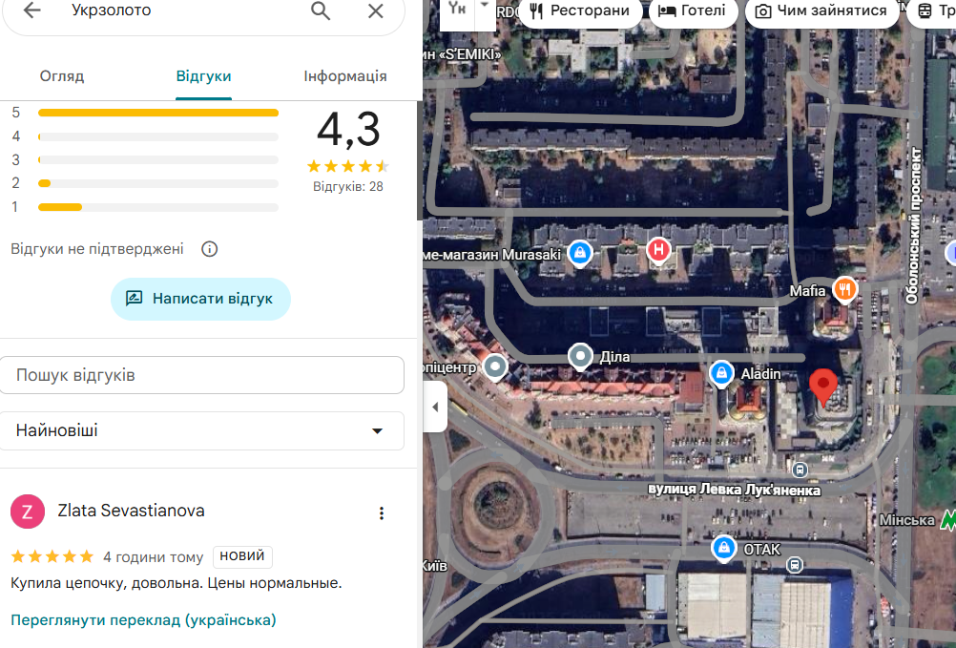The image size is (956, 648).
Task: Collapse the side panel with arrow
Action: (435, 407)
